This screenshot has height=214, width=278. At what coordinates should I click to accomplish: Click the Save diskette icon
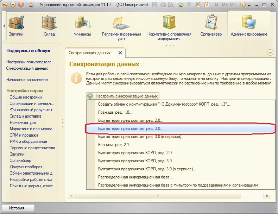(154, 5)
